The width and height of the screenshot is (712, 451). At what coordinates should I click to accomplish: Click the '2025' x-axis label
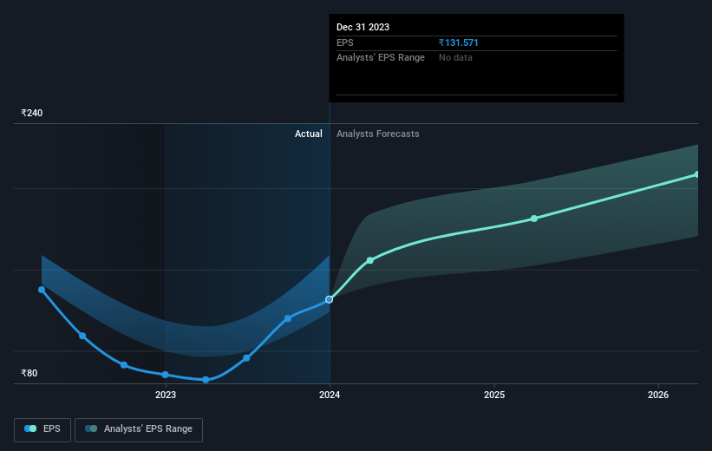click(x=494, y=395)
